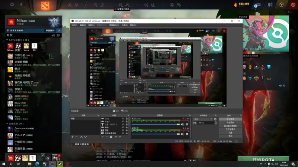Move scene down with the down arrow
This screenshot has width=298, height=167.
pyautogui.click(x=86, y=137)
